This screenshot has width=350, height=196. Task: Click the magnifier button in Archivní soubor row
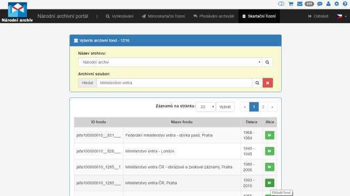click(257, 83)
